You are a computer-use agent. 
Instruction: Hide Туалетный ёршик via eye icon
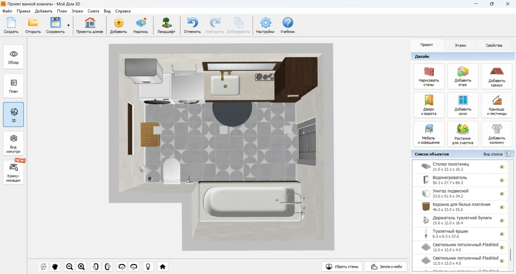502,234
